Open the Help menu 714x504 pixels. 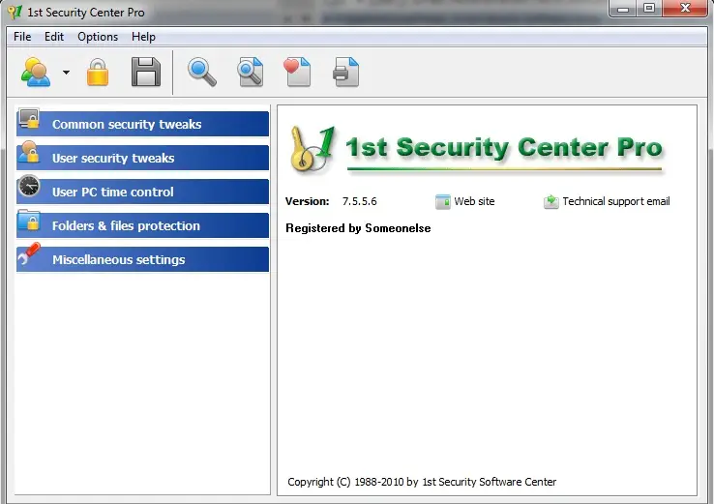[143, 37]
